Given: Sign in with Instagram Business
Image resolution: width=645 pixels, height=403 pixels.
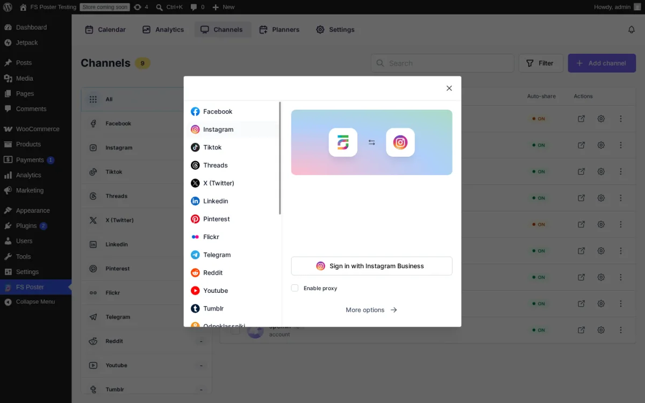Looking at the screenshot, I should coord(371,266).
